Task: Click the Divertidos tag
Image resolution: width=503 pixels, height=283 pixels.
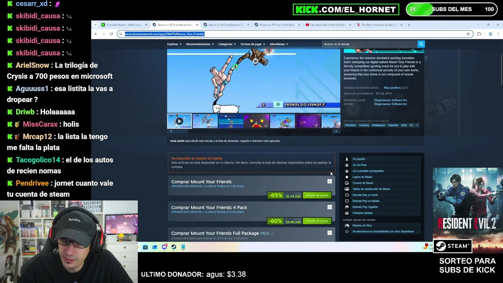Action: coord(351,125)
